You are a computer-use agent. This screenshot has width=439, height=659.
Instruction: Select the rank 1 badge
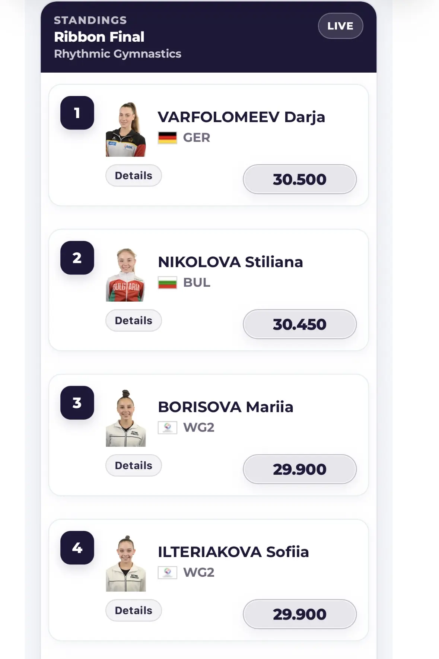click(77, 113)
